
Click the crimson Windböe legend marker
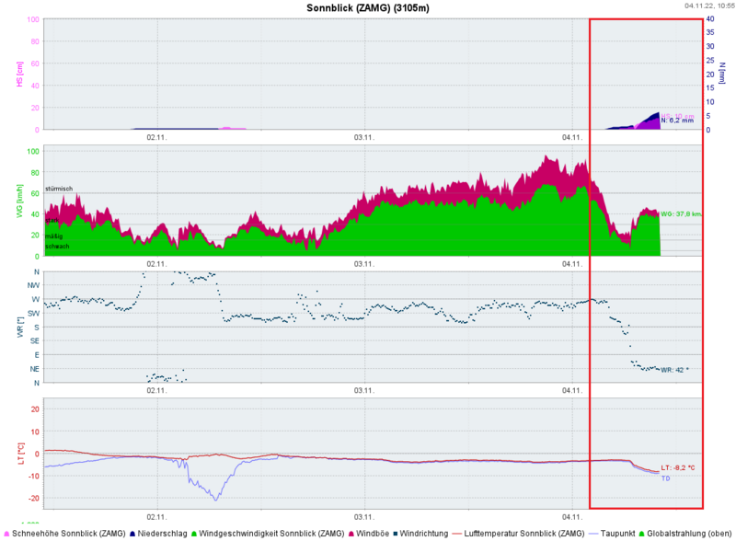(351, 534)
